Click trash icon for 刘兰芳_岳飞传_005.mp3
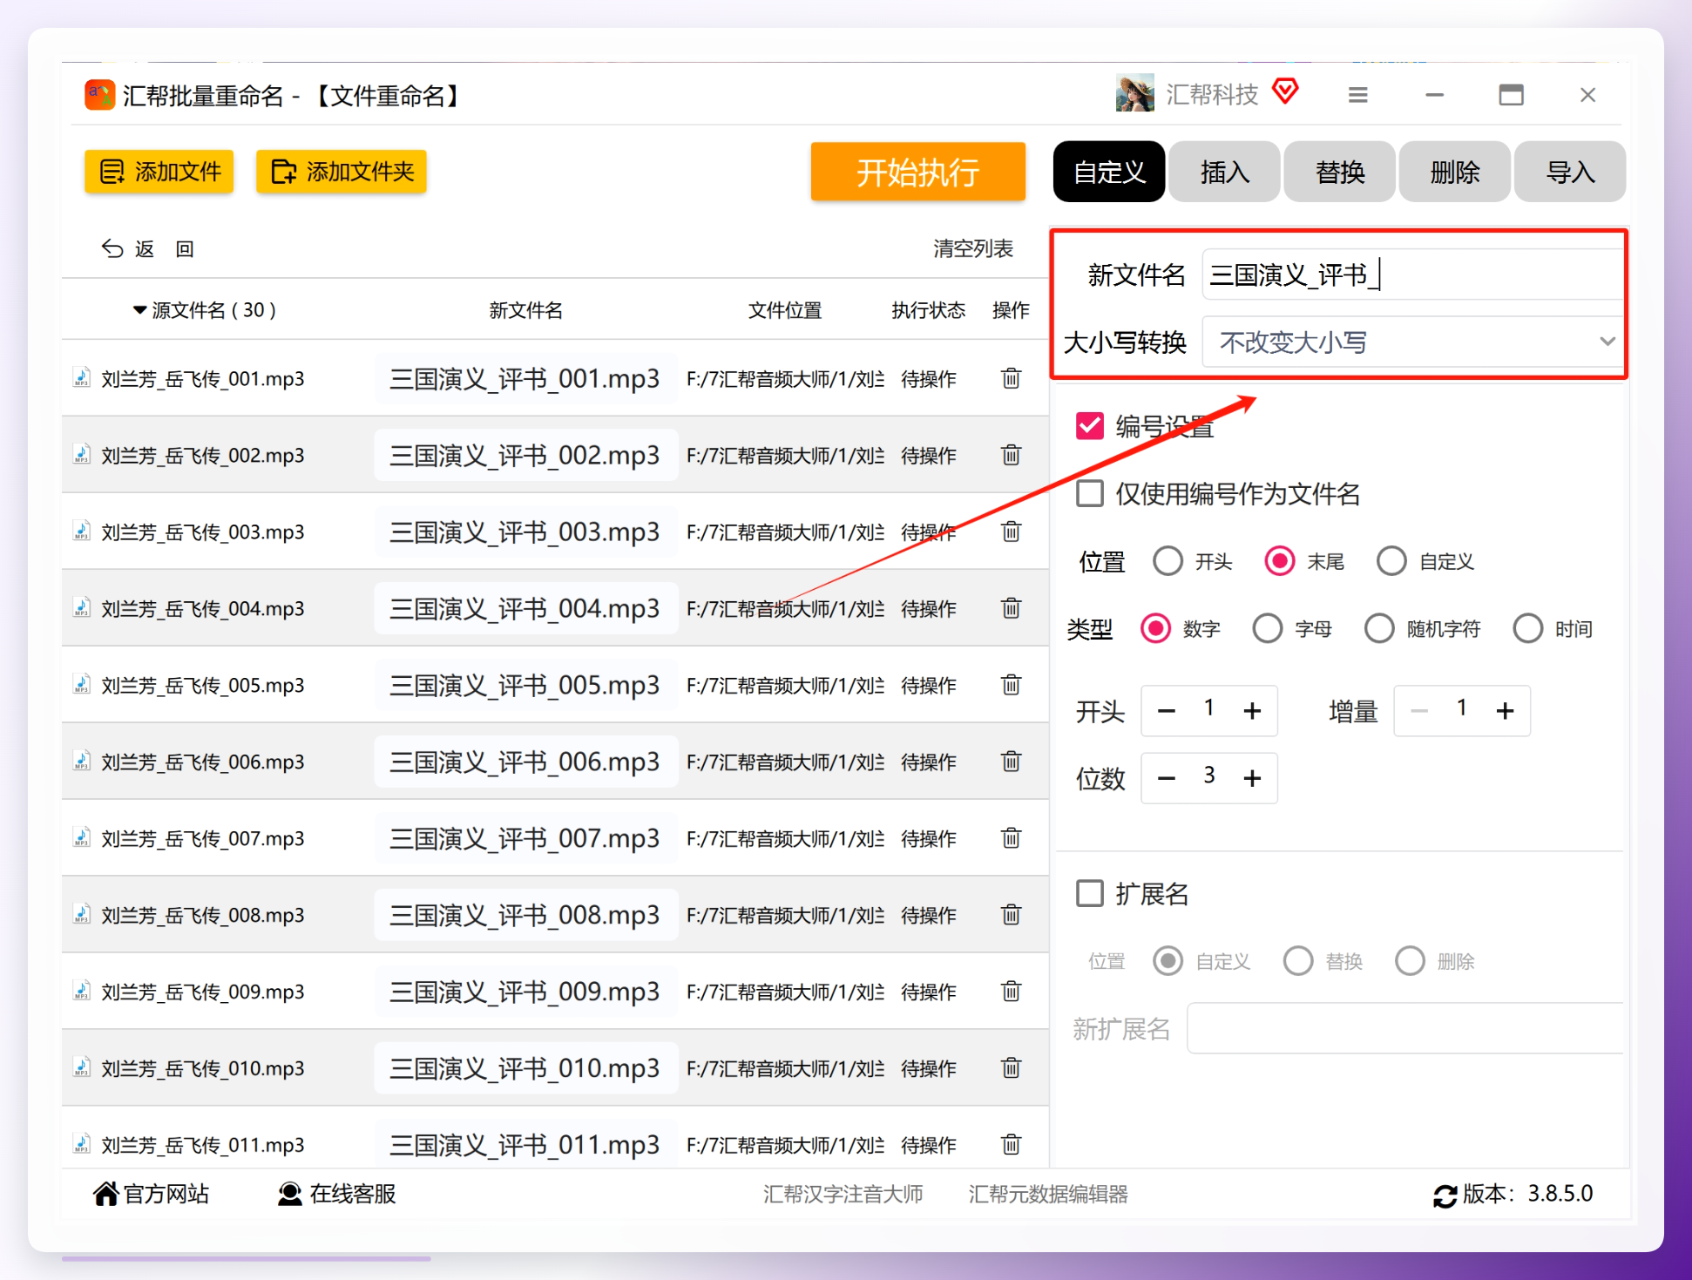1692x1280 pixels. pos(1011,685)
